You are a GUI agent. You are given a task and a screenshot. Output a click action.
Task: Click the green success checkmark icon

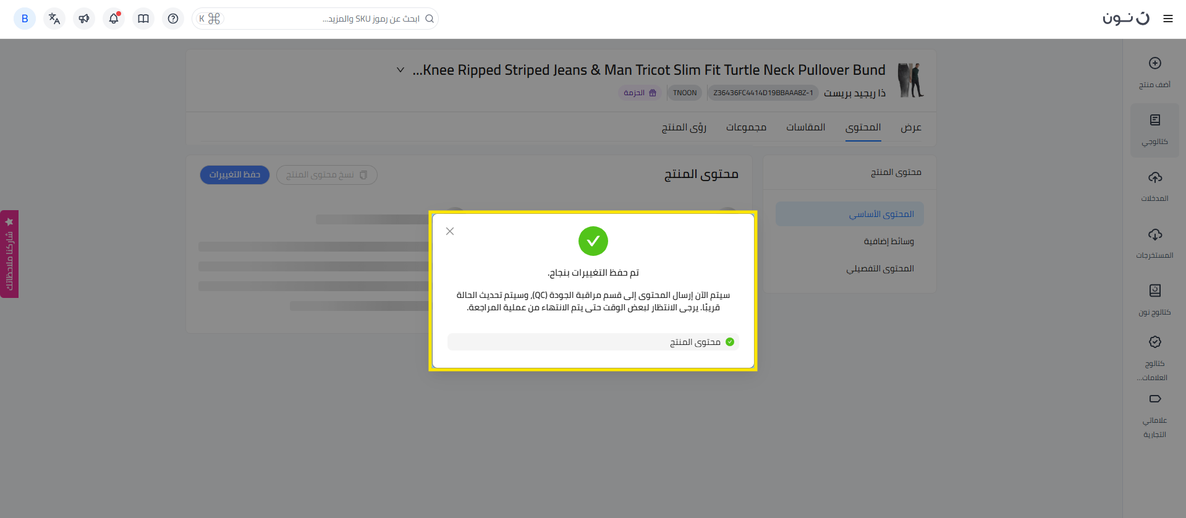pos(593,241)
